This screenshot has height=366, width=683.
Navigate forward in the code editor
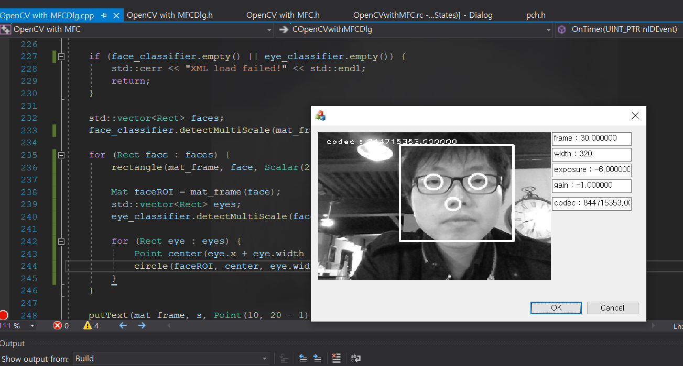(x=142, y=325)
